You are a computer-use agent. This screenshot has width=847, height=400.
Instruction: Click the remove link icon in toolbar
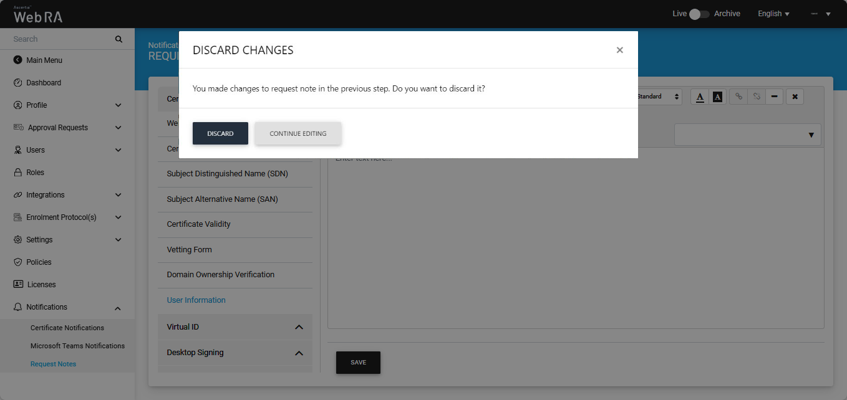click(756, 97)
